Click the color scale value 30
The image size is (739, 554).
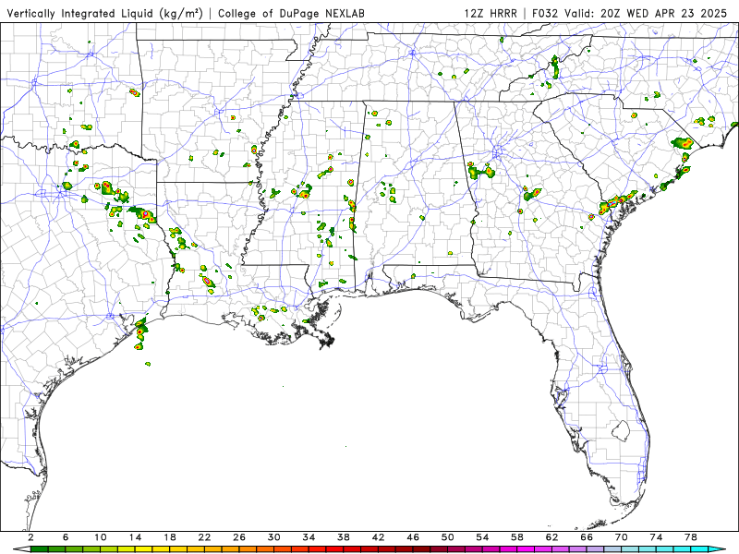[x=274, y=537]
